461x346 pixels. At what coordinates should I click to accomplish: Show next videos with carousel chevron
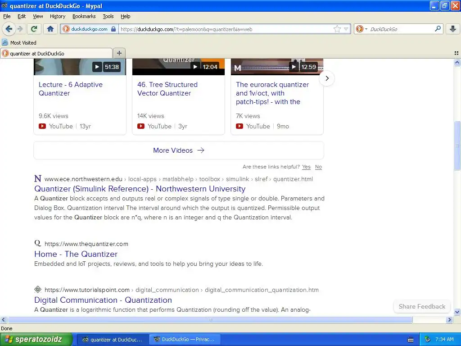[327, 78]
